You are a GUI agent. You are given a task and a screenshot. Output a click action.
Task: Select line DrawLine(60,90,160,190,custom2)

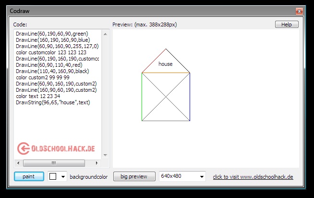[x=56, y=84]
